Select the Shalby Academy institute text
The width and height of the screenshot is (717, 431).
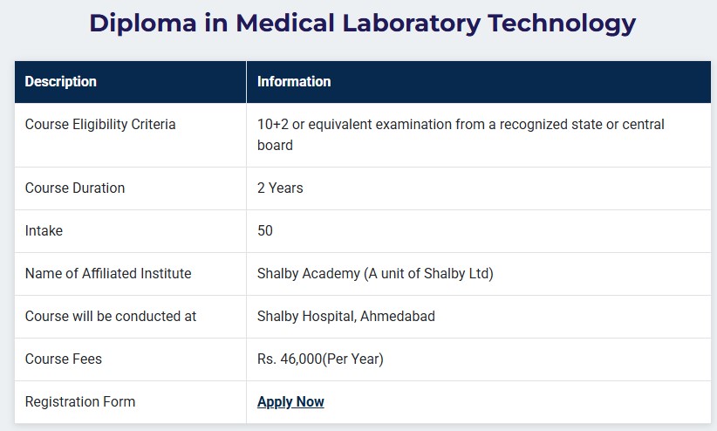pyautogui.click(x=375, y=274)
